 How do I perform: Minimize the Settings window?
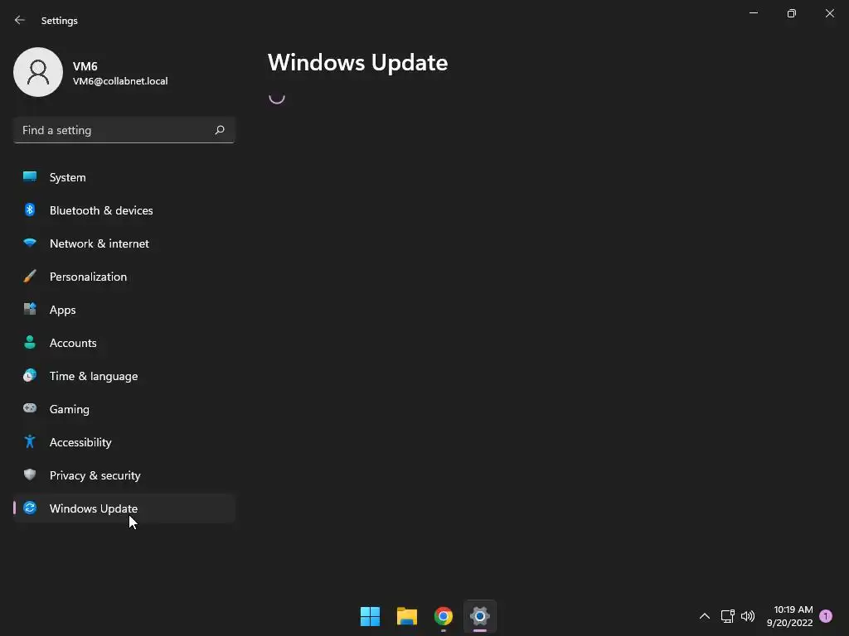coord(753,13)
